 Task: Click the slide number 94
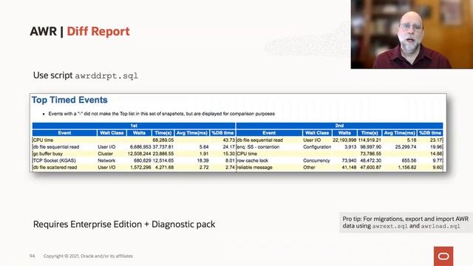(32, 256)
